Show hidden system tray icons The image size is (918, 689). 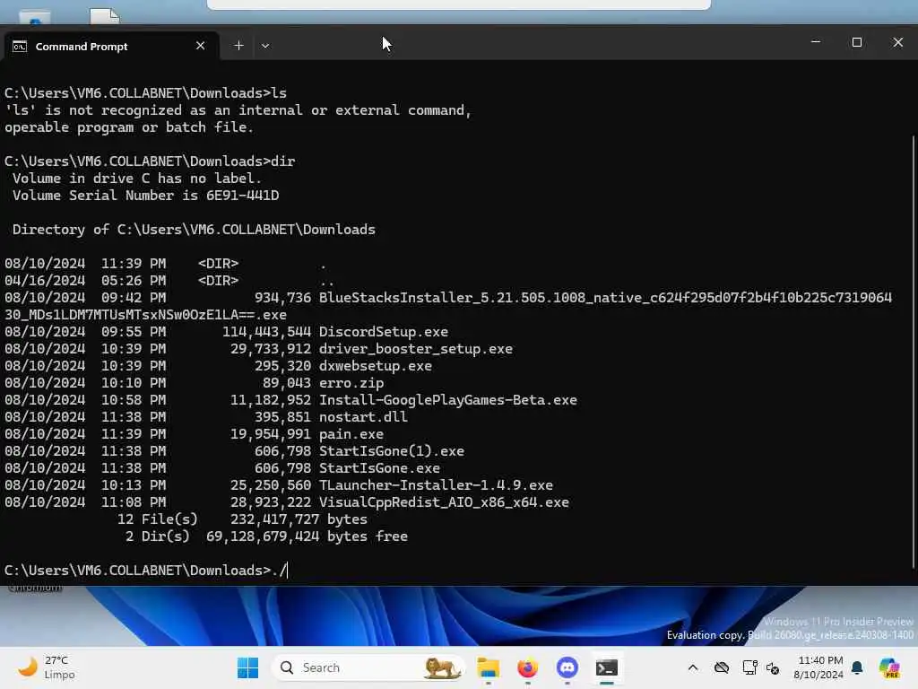(693, 667)
